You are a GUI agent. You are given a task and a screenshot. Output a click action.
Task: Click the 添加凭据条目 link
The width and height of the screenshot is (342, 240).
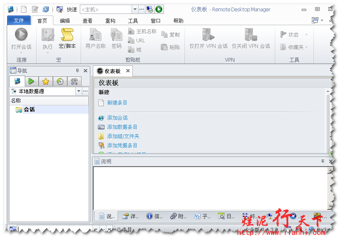(122, 146)
